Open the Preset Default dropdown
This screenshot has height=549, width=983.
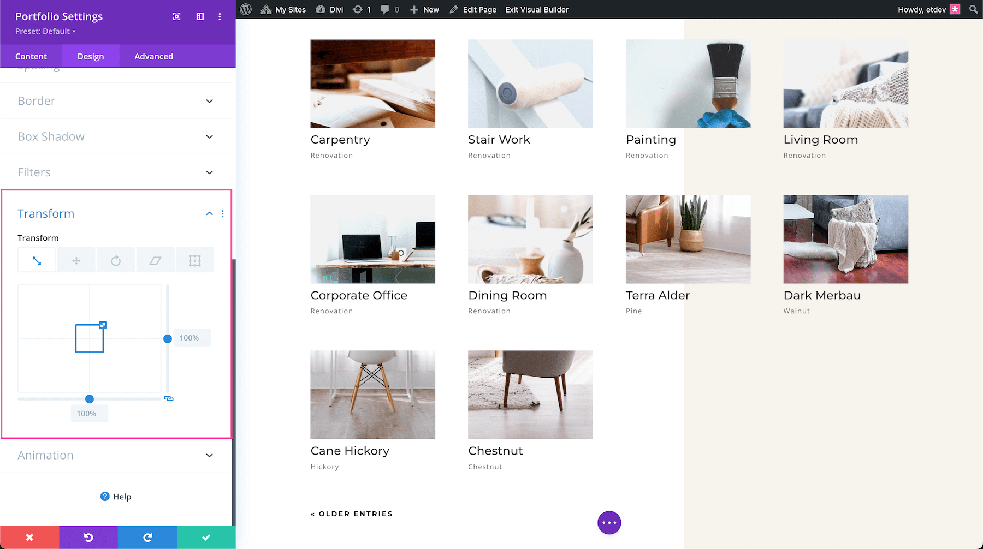click(x=45, y=31)
